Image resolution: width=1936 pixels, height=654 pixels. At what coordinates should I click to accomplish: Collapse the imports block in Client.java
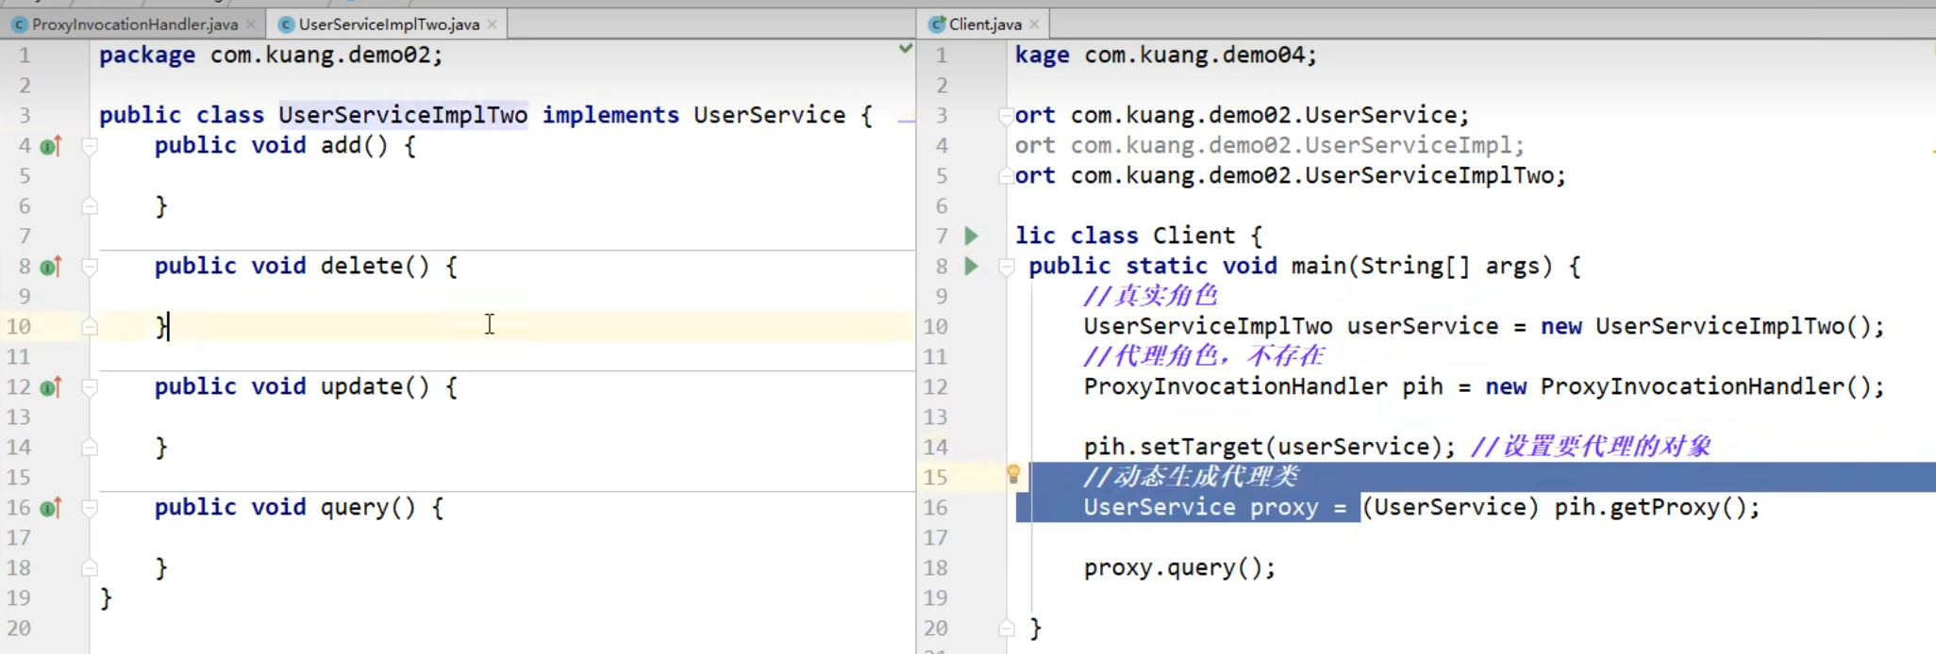[1006, 116]
